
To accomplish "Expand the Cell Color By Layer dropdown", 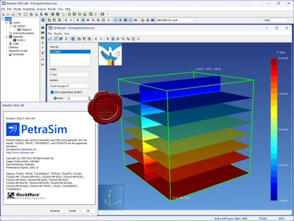I will 182,20.
